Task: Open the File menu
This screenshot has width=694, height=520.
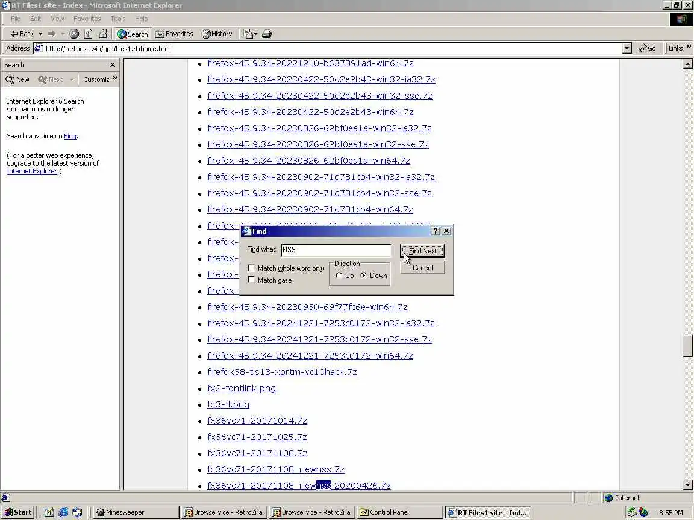Action: tap(16, 19)
